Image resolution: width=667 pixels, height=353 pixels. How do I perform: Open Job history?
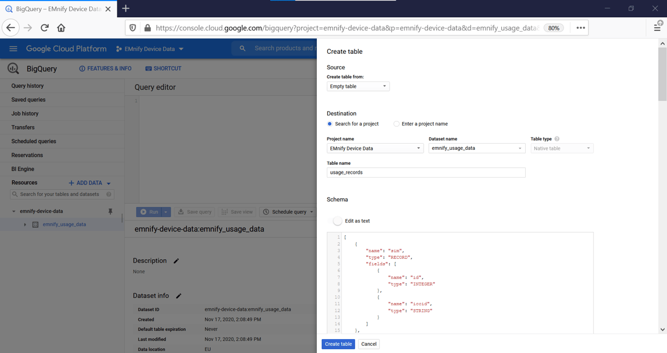click(61, 114)
